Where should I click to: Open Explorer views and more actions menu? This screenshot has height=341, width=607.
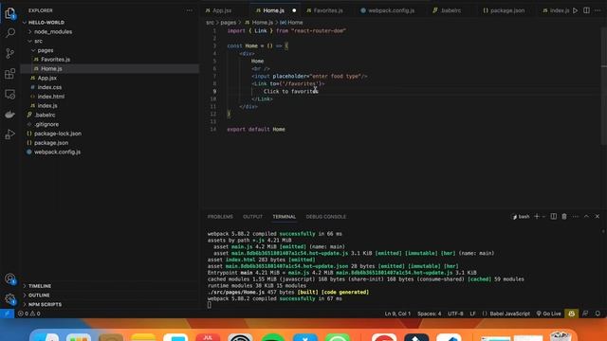[189, 10]
